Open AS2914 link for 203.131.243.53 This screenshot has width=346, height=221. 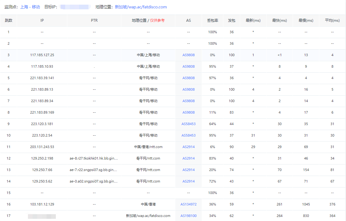point(188,147)
